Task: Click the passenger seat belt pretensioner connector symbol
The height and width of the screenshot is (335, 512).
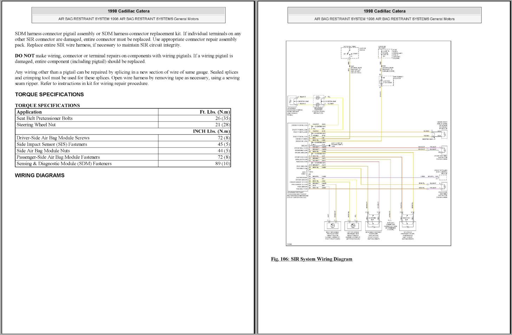Action: pyautogui.click(x=444, y=186)
